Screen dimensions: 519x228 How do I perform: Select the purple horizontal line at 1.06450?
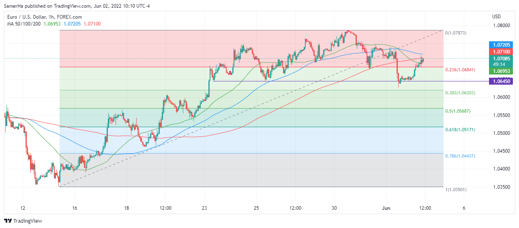coord(324,81)
